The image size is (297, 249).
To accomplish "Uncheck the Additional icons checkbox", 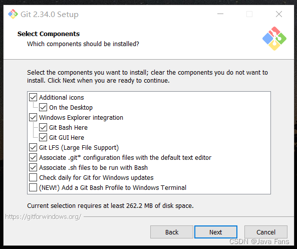I will [33, 97].
